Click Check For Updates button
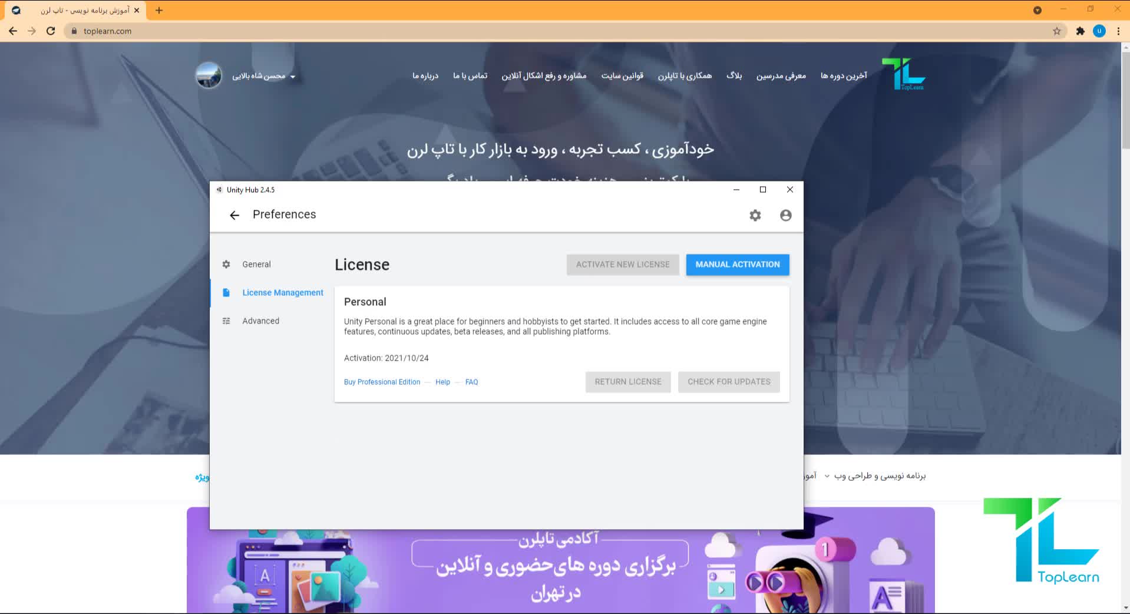This screenshot has width=1130, height=614. point(728,382)
